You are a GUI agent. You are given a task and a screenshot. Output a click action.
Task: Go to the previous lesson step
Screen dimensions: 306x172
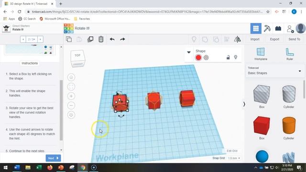[x=23, y=39]
